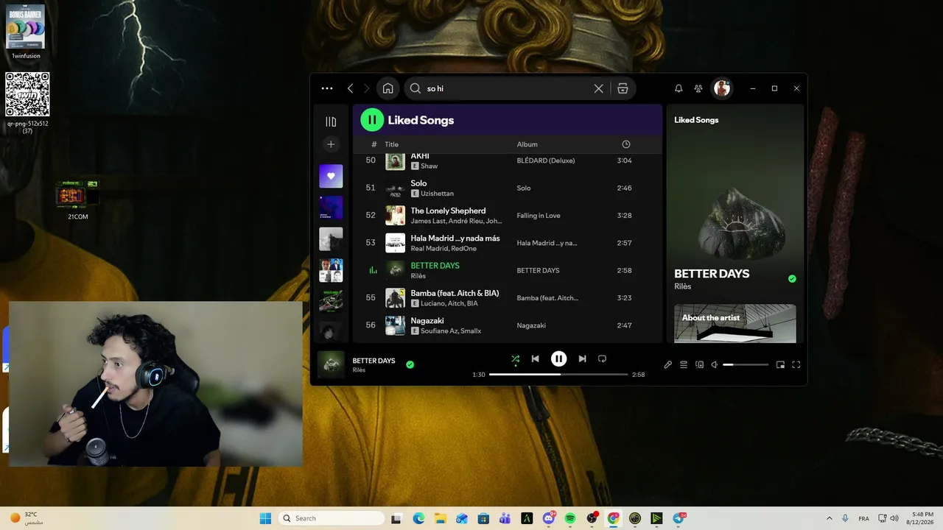Open the qr-png-512x512 desktop file
Viewport: 943px width, 530px height.
[27, 103]
